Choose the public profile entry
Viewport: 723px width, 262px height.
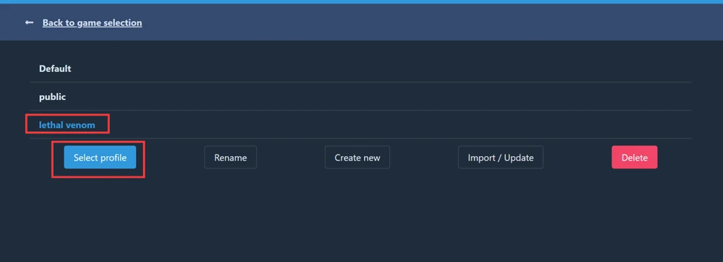52,97
